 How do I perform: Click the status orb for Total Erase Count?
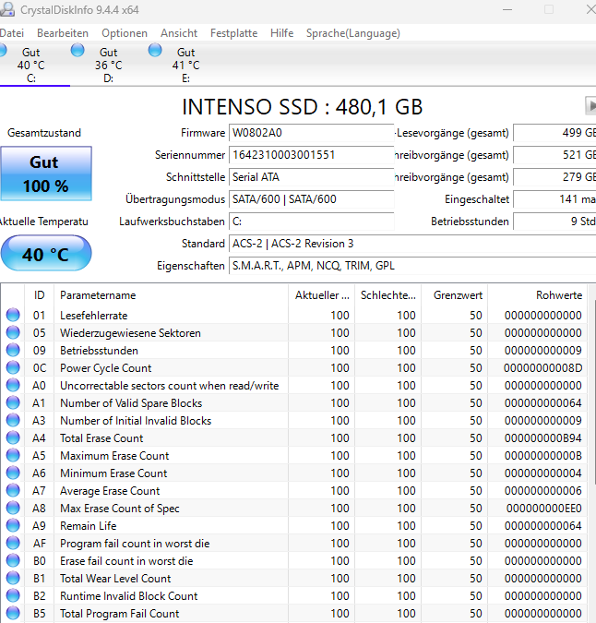tap(13, 438)
